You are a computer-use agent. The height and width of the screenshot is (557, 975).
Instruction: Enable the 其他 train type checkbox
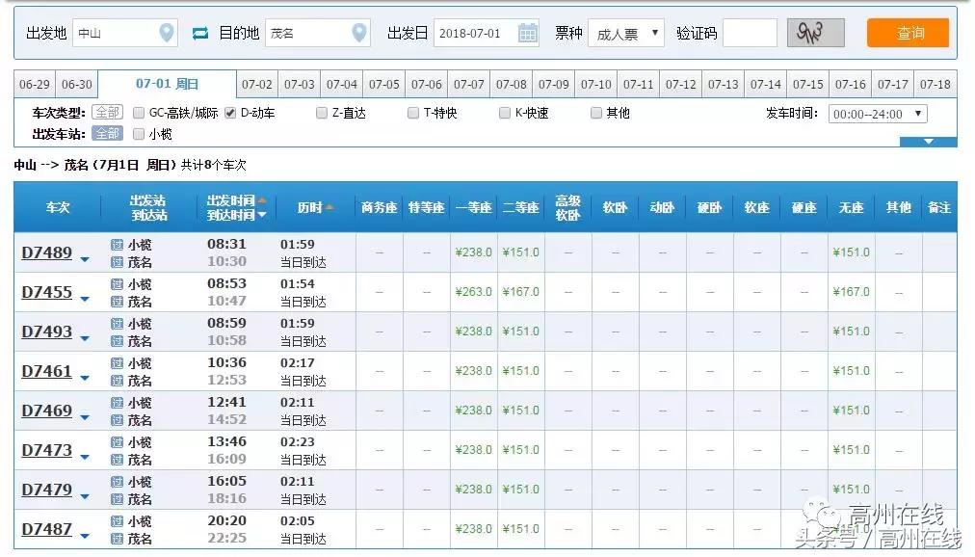595,113
